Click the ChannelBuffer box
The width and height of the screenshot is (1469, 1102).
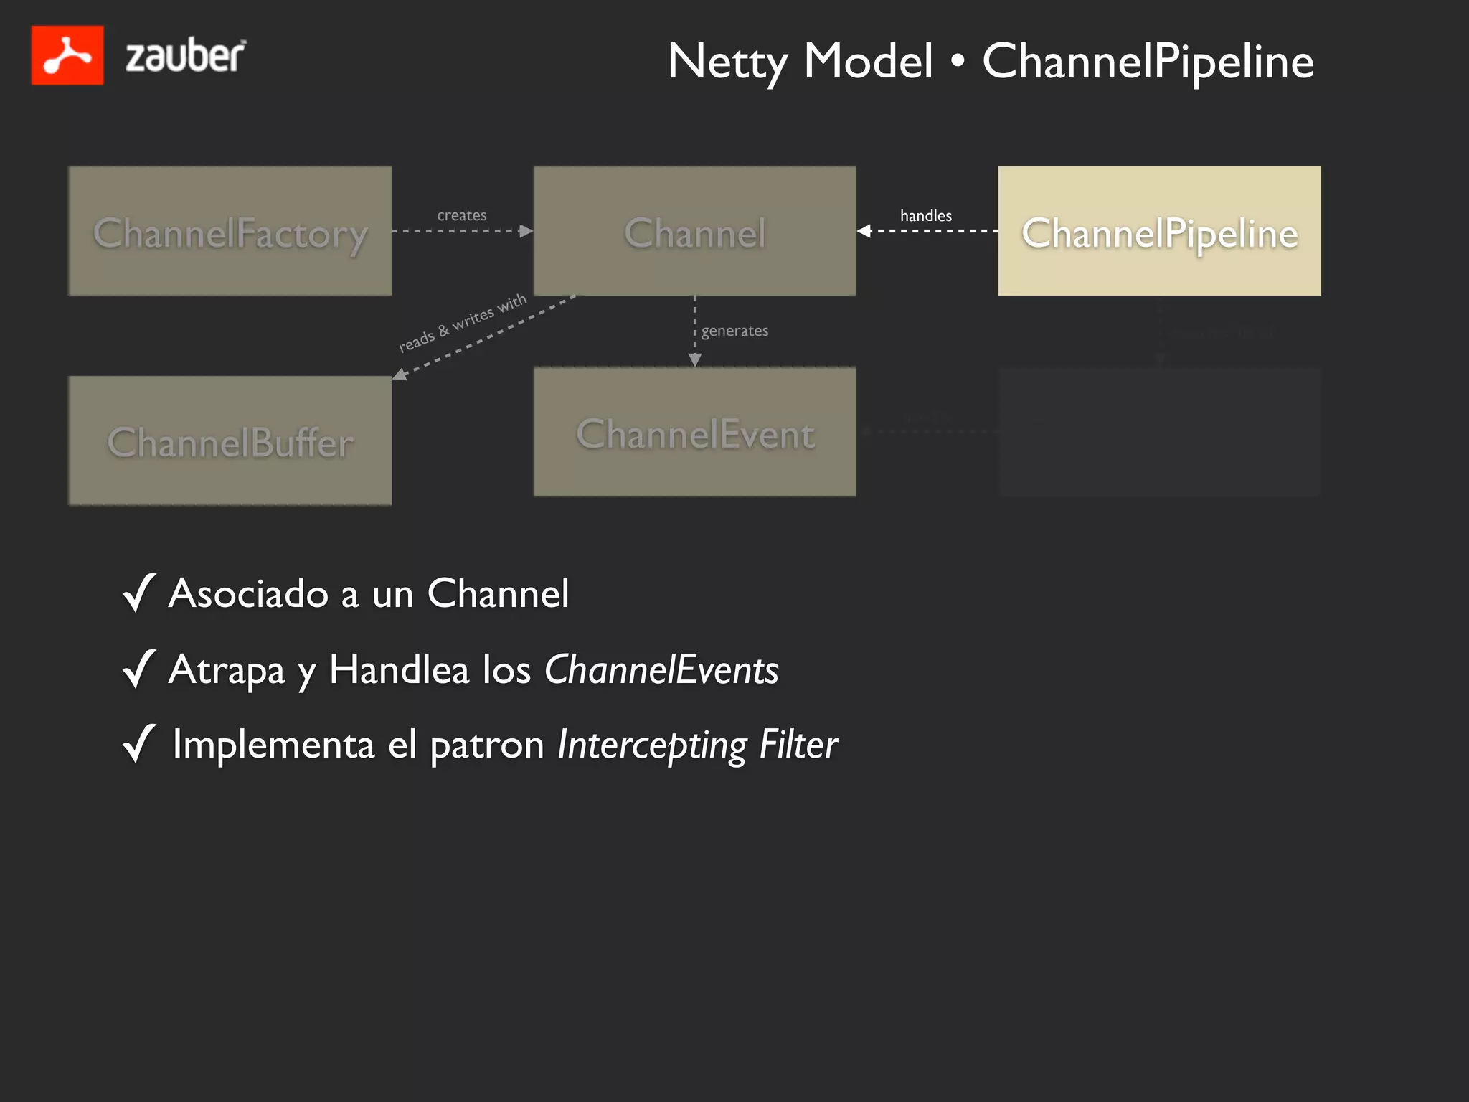(x=230, y=441)
